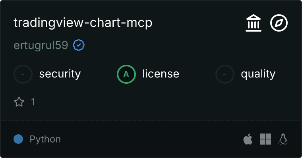Click the security grade dash badge
Image resolution: width=302 pixels, height=158 pixels.
[x=23, y=74]
